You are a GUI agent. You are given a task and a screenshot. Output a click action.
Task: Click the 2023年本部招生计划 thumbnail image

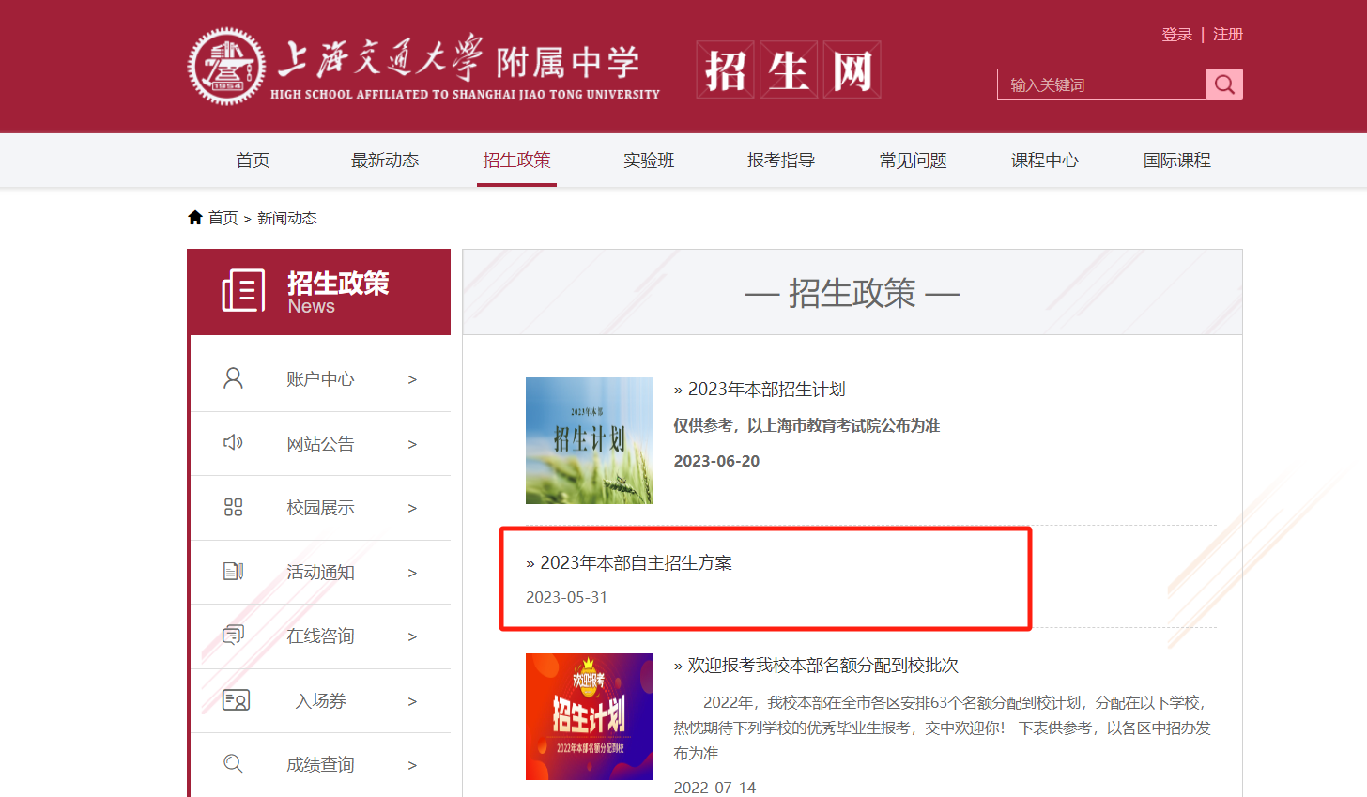point(589,440)
